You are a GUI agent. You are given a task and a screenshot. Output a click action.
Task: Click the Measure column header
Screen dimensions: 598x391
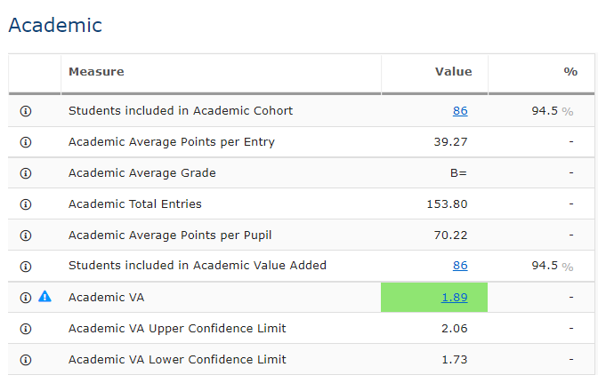[x=96, y=72]
